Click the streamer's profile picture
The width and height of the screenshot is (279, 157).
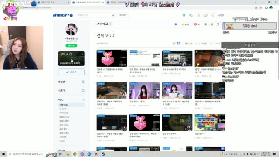click(71, 29)
